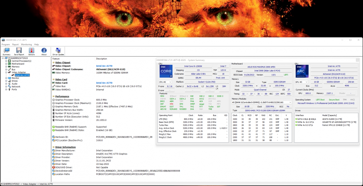Open the Memory Modules BANK 0 dropdown

tap(262, 102)
